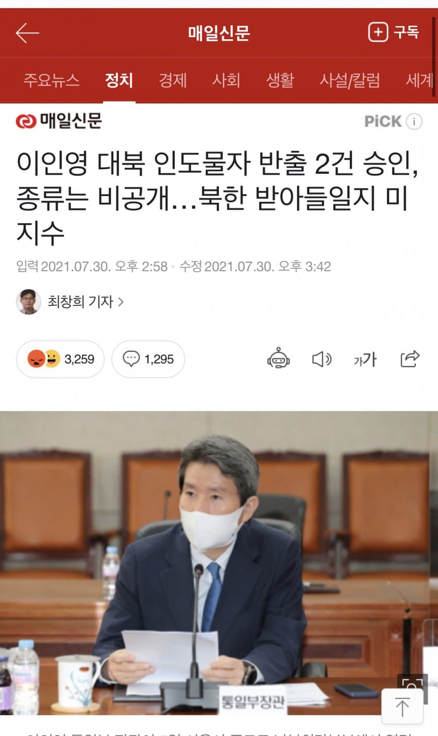Open the 생활 tab
Viewport: 438px width, 736px height.
point(280,80)
